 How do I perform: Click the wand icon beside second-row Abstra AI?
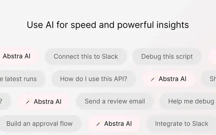pos(153,79)
